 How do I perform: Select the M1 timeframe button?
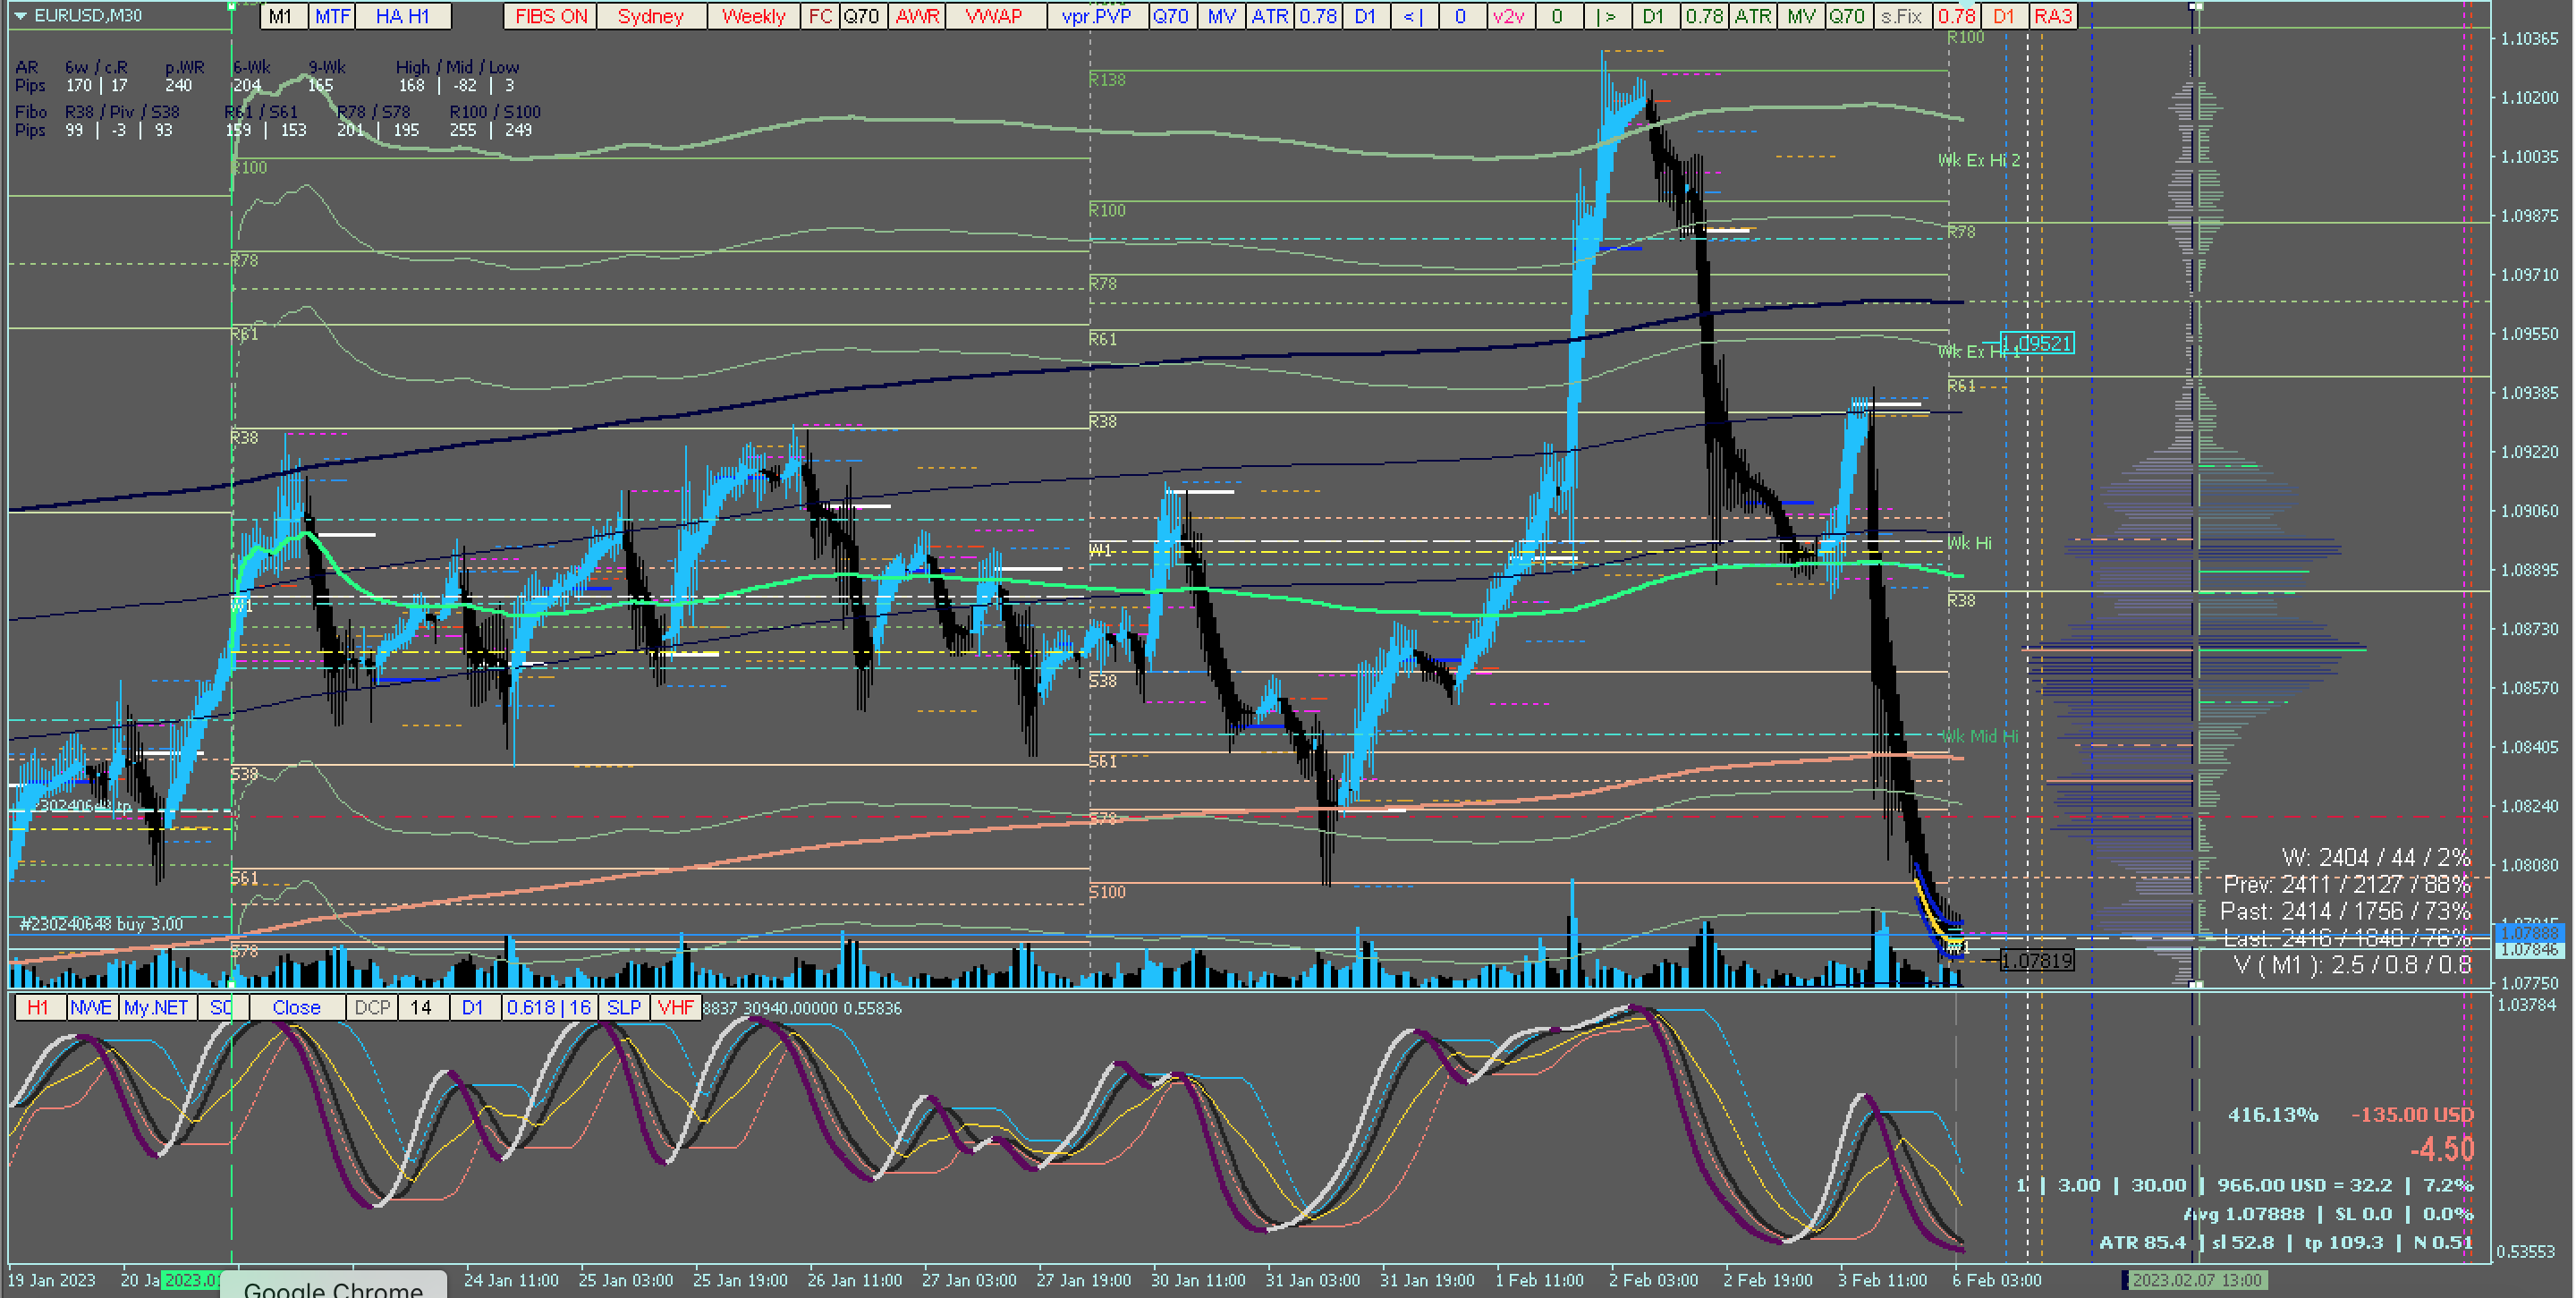281,16
